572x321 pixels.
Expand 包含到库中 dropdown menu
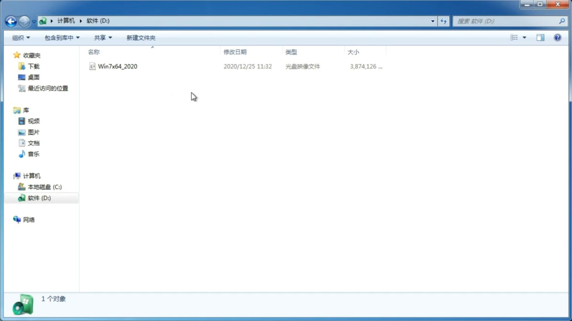[61, 38]
